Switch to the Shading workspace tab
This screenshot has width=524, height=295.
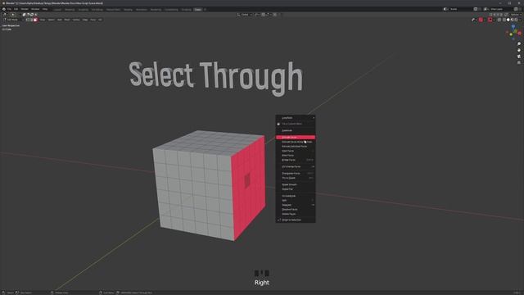click(x=128, y=9)
